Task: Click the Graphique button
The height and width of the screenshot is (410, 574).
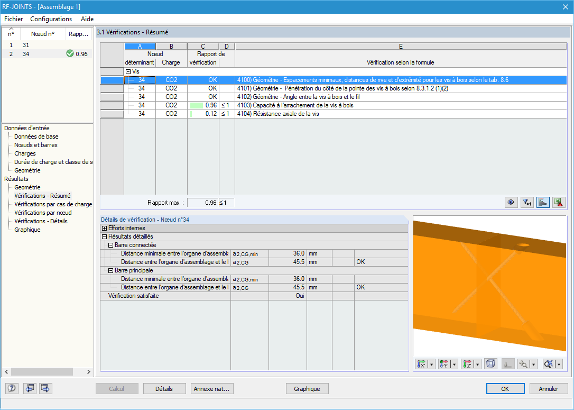Action: coord(307,389)
